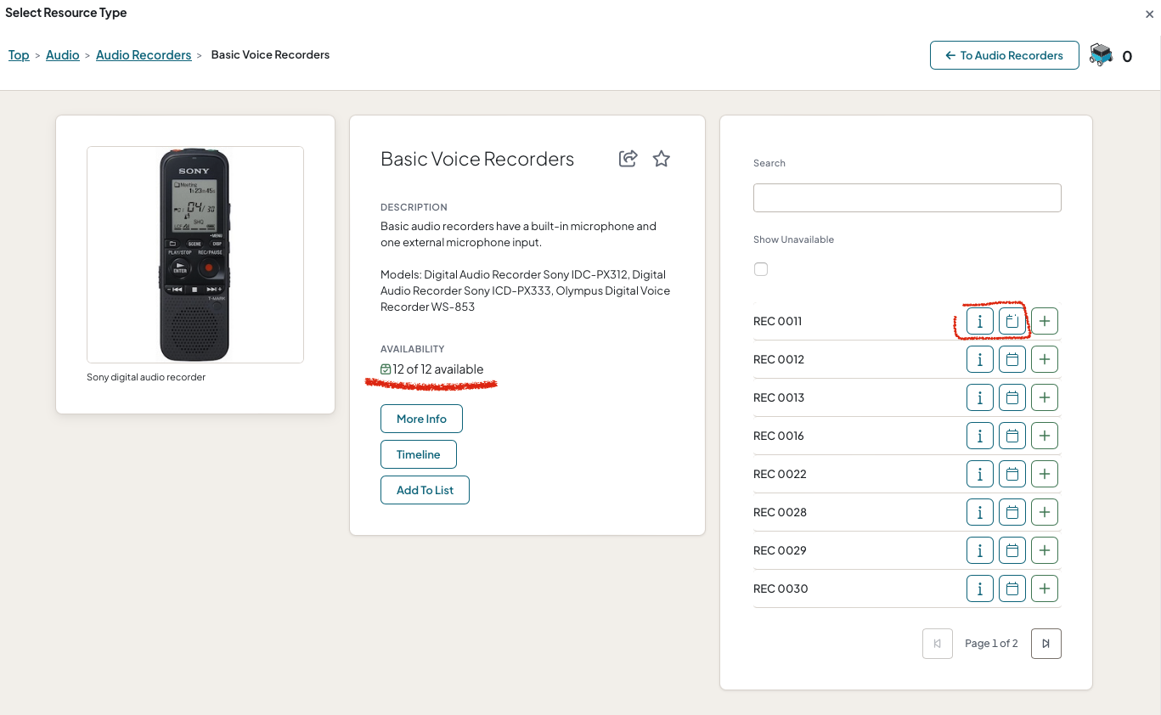The height and width of the screenshot is (715, 1161).
Task: Open info for REC 0029
Action: tap(980, 550)
